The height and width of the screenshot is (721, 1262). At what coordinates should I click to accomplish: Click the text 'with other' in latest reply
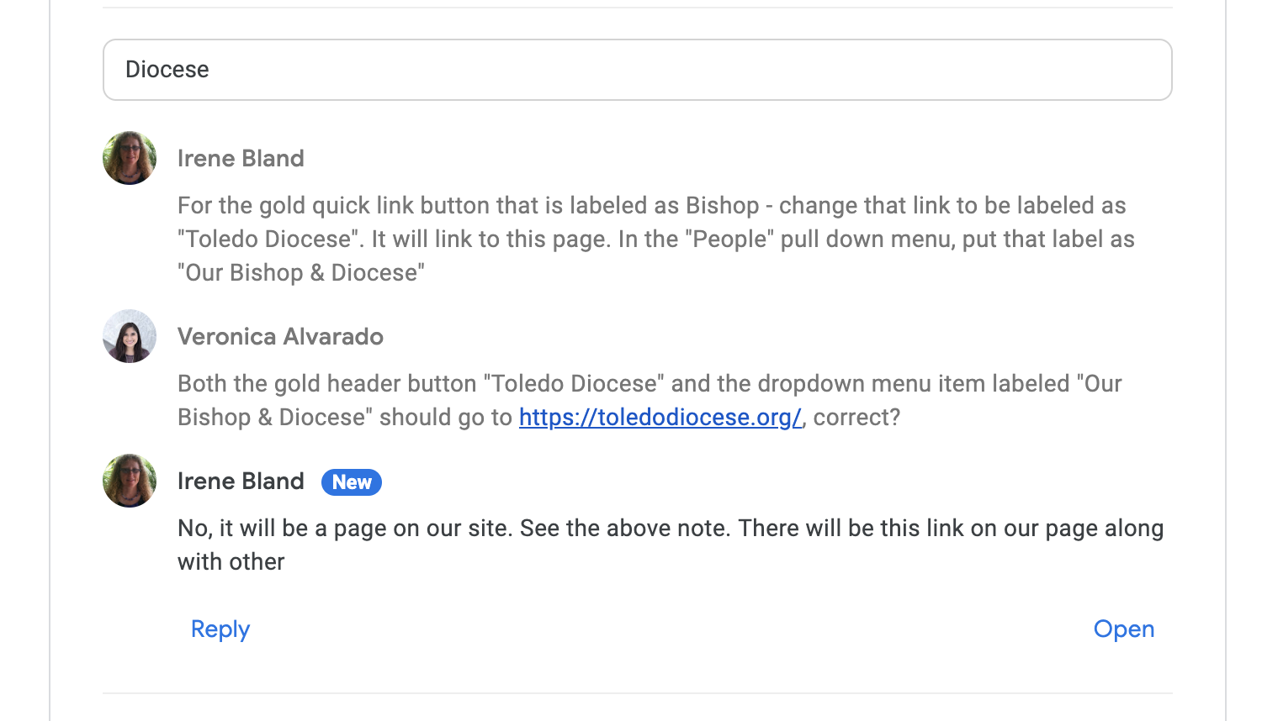tap(231, 562)
